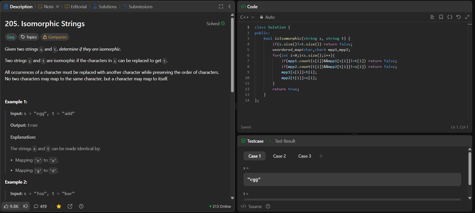This screenshot has width=475, height=213.
Task: Click the 'Example 1:' heading
Action: click(16, 102)
